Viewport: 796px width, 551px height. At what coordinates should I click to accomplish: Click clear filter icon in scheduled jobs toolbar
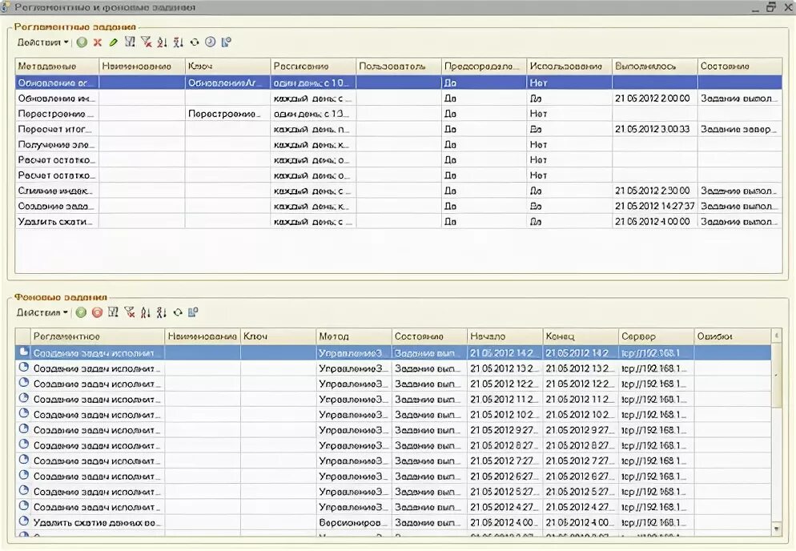click(x=147, y=42)
